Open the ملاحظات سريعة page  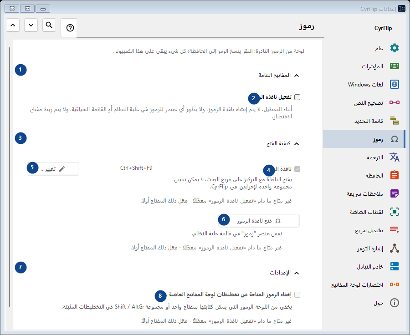point(364,193)
